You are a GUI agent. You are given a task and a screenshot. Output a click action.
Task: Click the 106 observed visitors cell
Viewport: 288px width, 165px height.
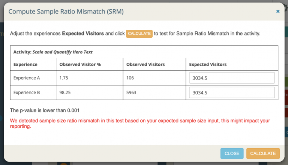pyautogui.click(x=130, y=78)
